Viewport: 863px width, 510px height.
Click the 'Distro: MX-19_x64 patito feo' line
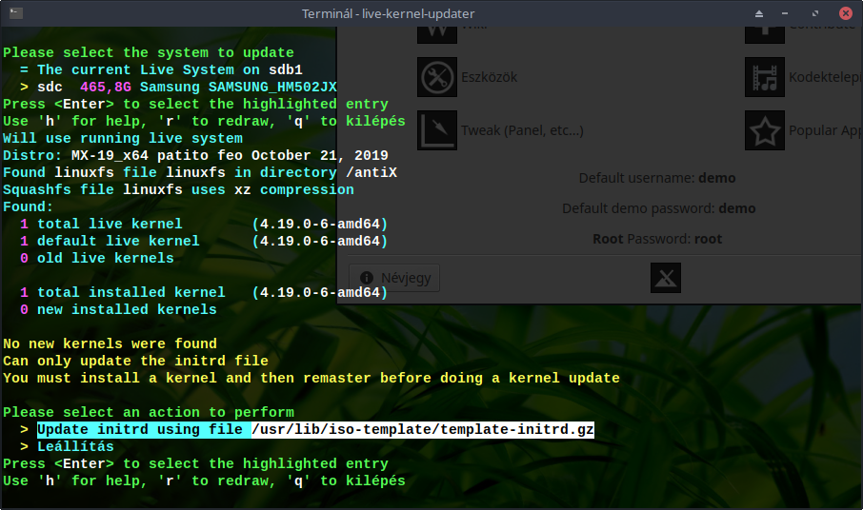(x=195, y=155)
